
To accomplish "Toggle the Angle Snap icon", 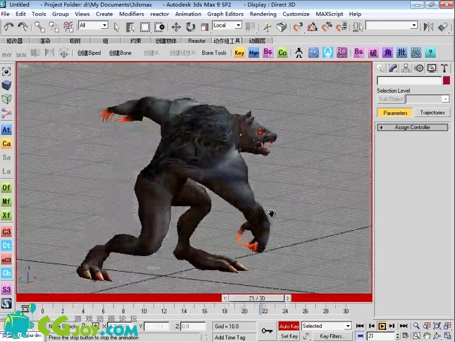I will tap(312, 27).
